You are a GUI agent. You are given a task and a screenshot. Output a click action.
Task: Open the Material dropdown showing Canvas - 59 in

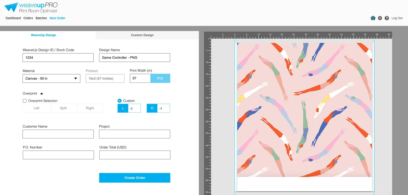pos(51,79)
